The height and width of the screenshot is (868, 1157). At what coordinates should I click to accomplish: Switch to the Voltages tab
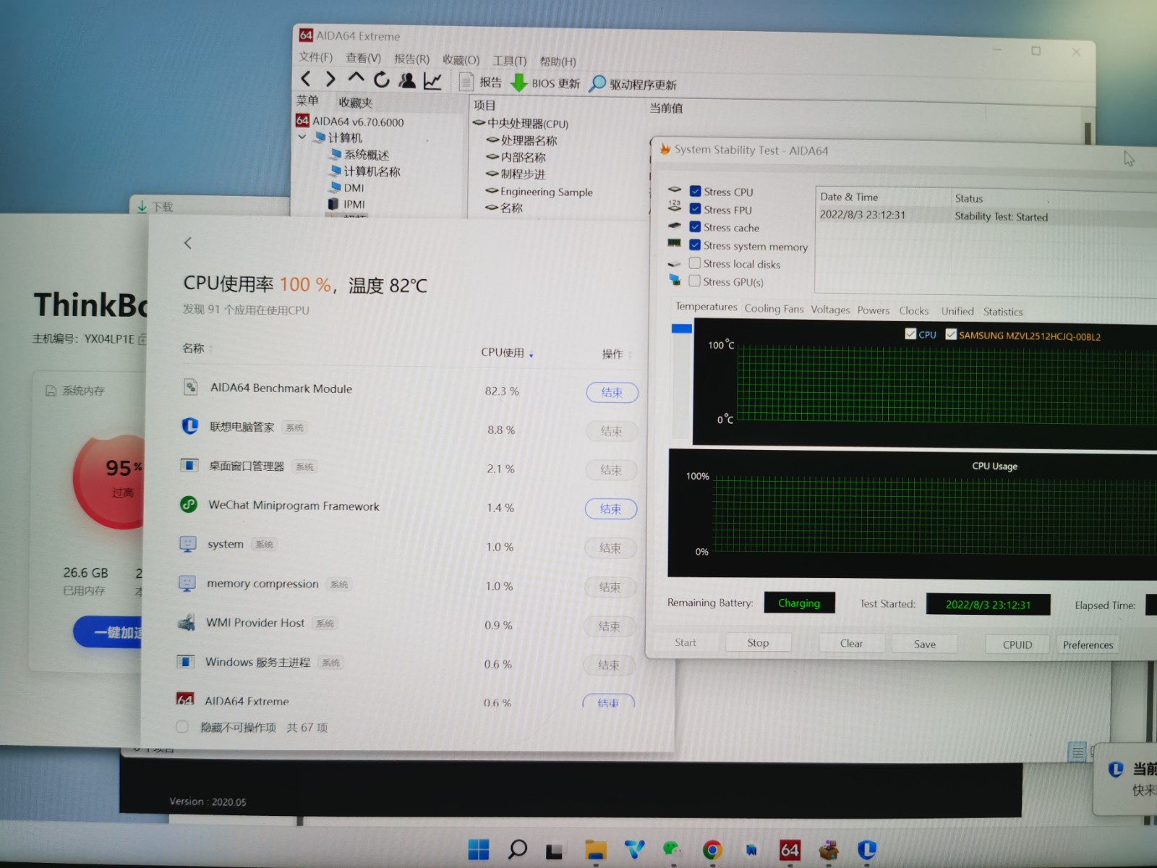click(x=830, y=310)
